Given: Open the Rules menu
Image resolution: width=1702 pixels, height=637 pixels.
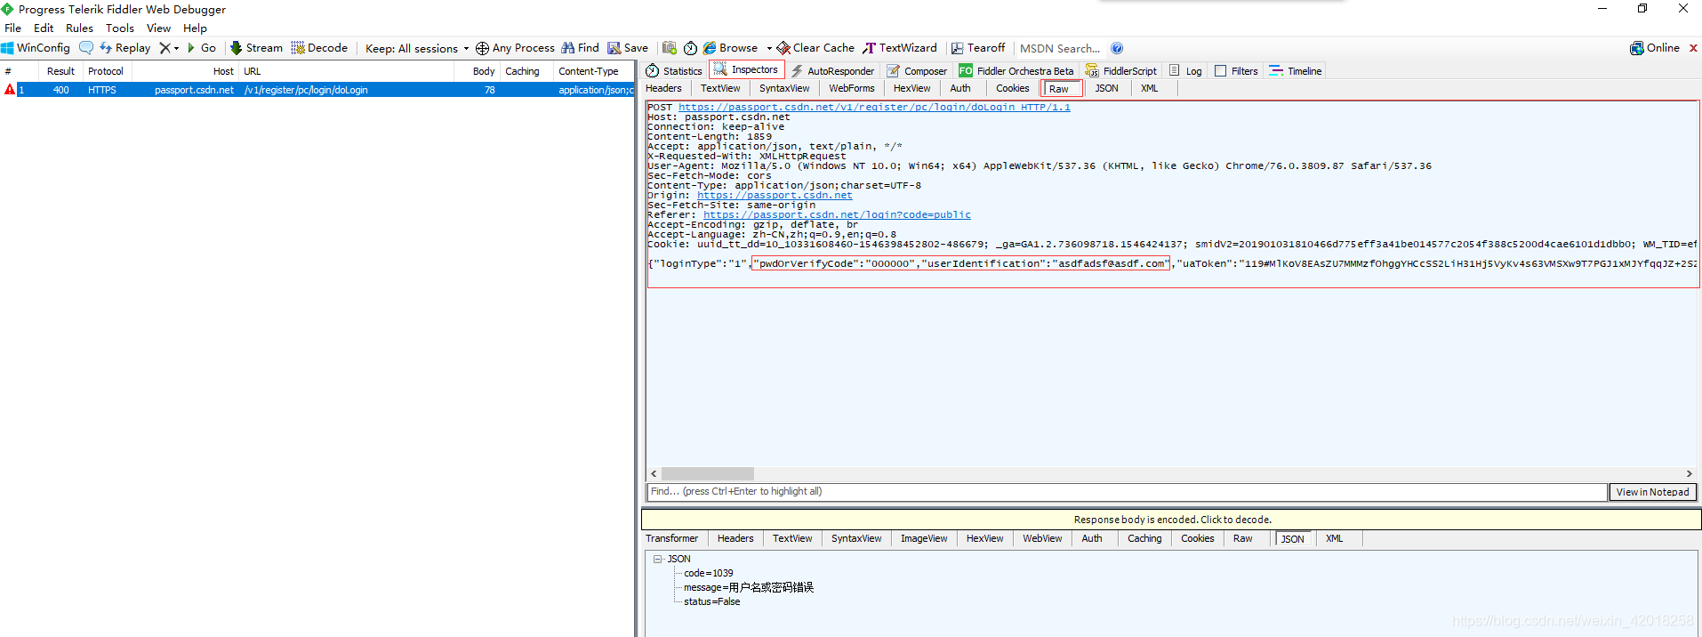Looking at the screenshot, I should pyautogui.click(x=79, y=28).
